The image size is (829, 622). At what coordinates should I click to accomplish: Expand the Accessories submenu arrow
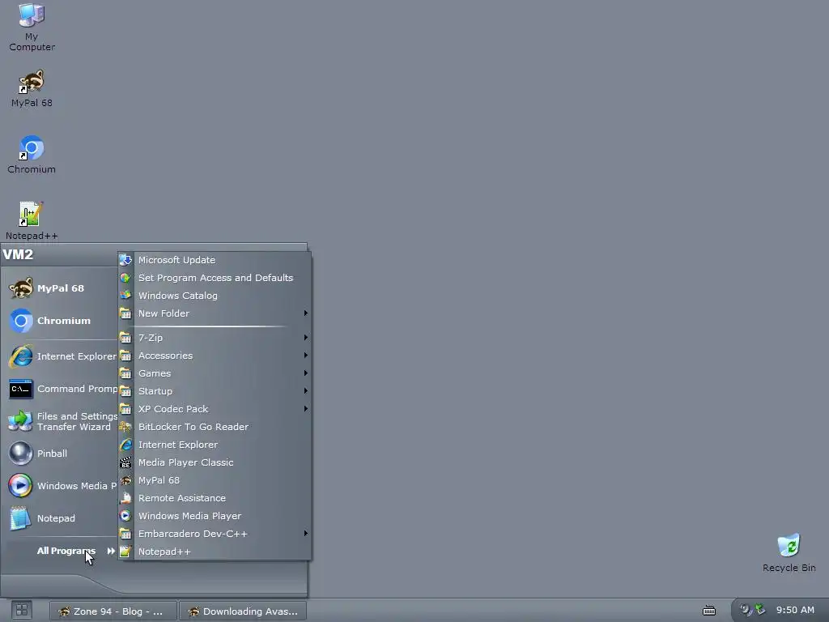pyautogui.click(x=305, y=356)
